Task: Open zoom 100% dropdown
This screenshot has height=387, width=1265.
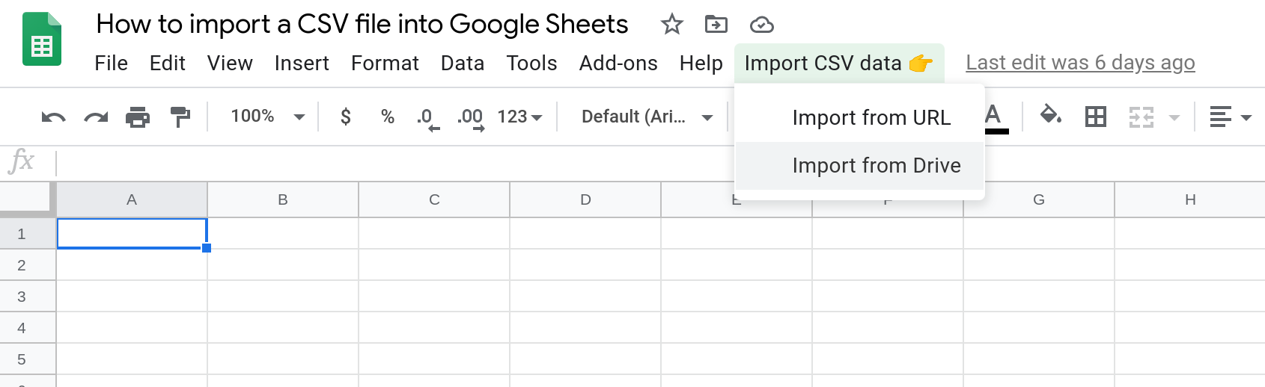Action: pyautogui.click(x=267, y=117)
